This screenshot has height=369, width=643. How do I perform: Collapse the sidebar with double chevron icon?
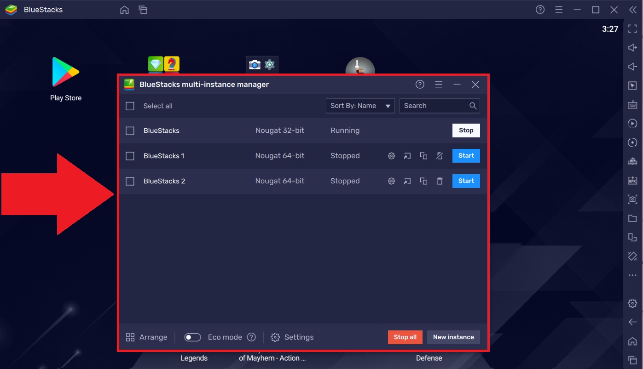(632, 10)
